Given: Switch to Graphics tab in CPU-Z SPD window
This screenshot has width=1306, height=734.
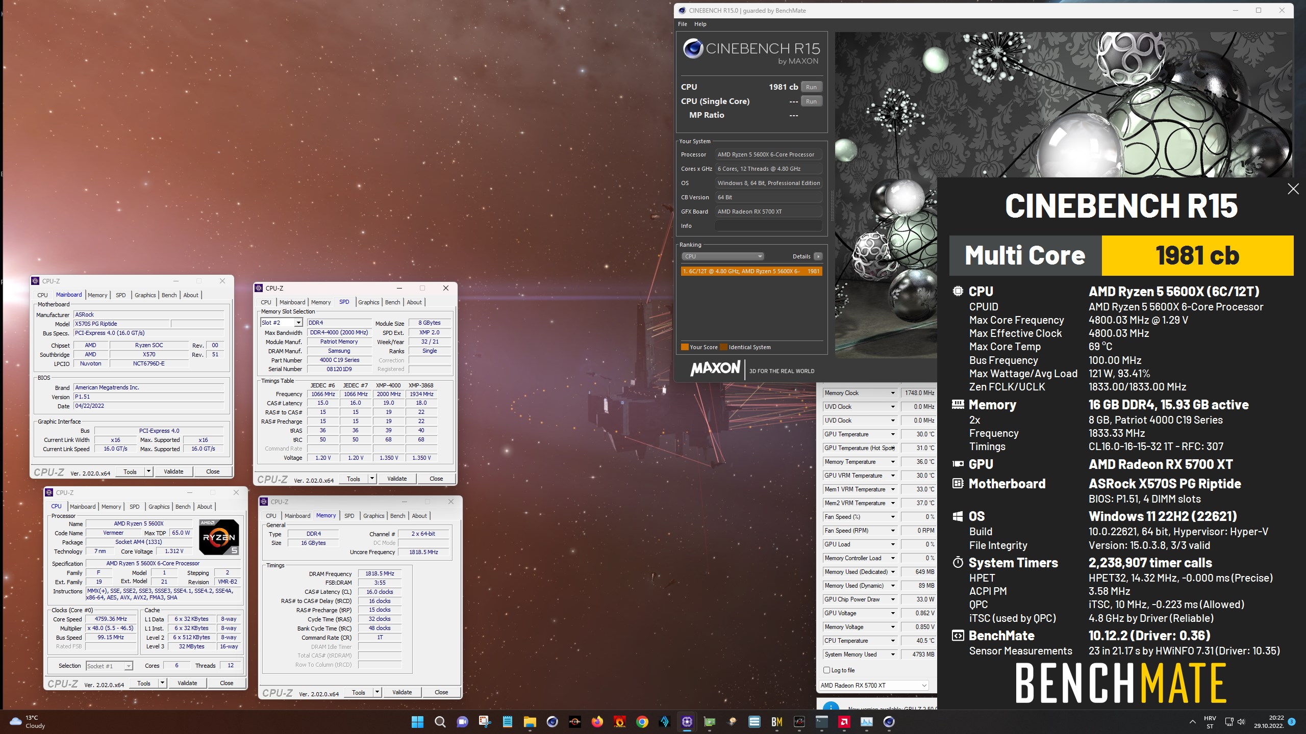Looking at the screenshot, I should tap(368, 302).
